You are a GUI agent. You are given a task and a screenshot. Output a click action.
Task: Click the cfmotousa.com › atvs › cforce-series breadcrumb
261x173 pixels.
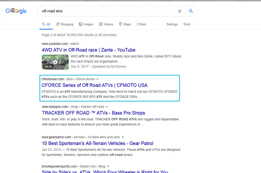tap(68, 79)
